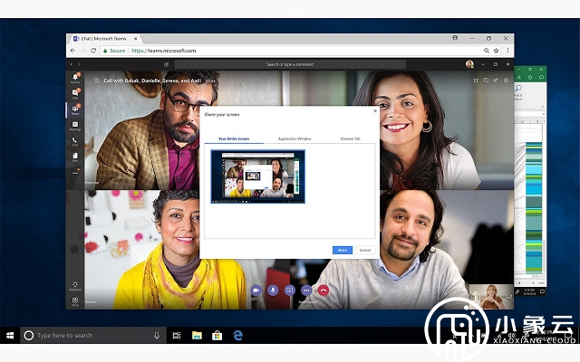Open the Windows Start menu
Image resolution: width=580 pixels, height=362 pixels.
coord(10,336)
